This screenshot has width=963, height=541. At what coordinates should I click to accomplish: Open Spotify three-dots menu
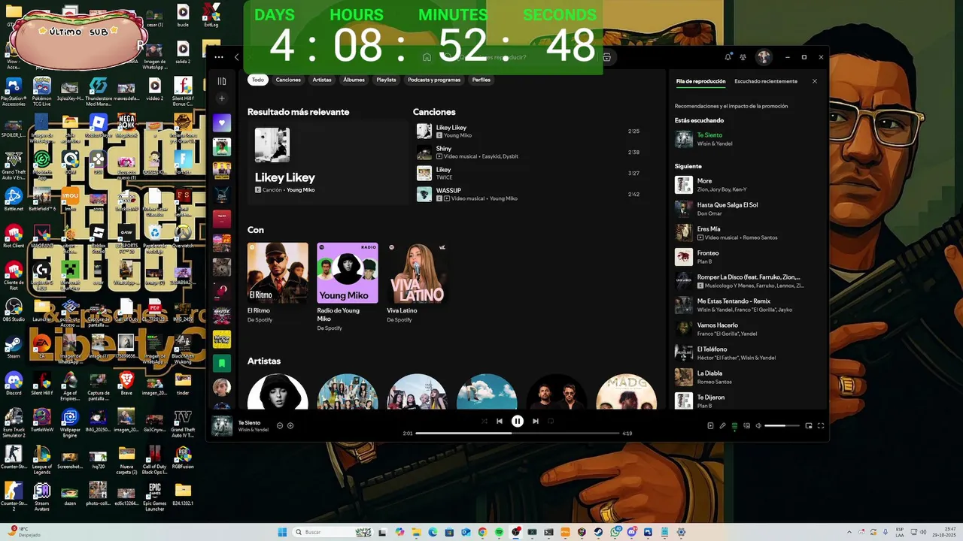(219, 57)
